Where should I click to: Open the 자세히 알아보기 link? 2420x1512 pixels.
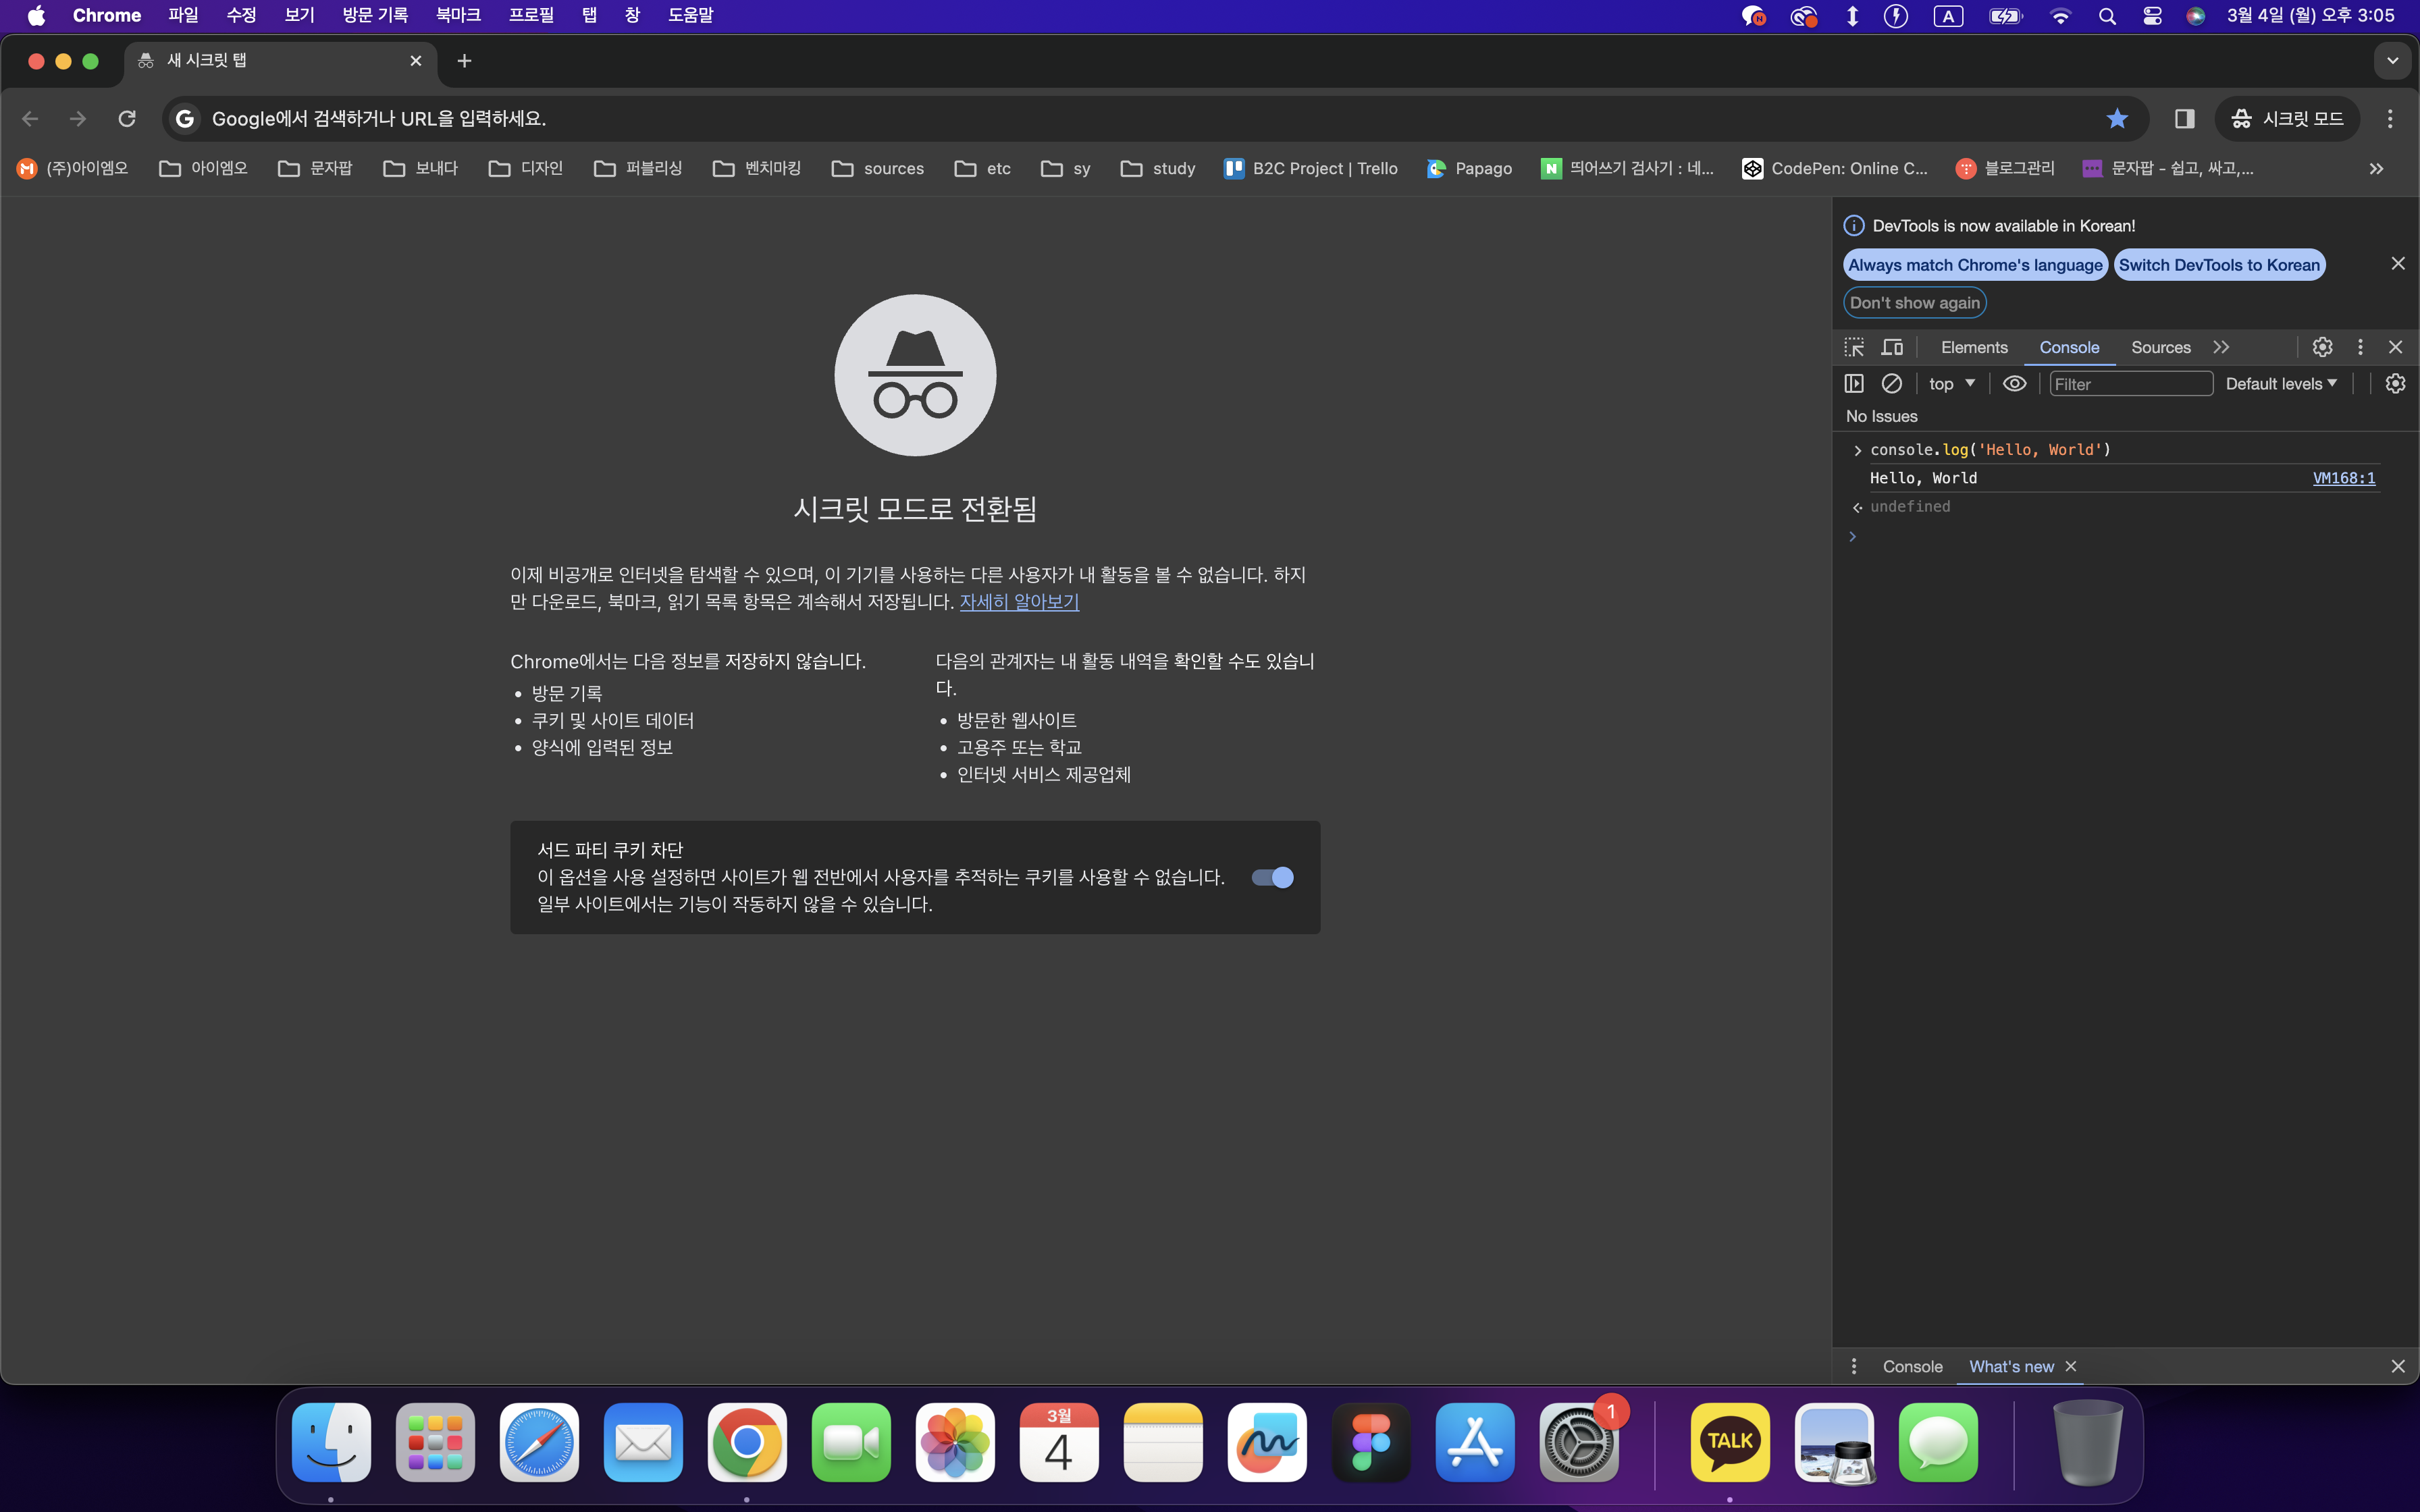tap(1019, 602)
